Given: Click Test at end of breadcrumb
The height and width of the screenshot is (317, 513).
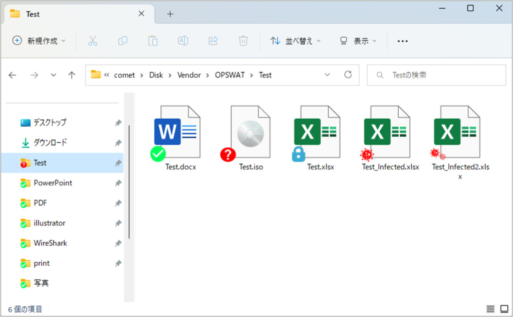Looking at the screenshot, I should (x=266, y=75).
